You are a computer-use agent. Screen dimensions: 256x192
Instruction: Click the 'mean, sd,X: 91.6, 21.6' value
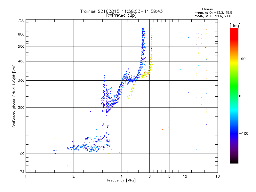213,16
